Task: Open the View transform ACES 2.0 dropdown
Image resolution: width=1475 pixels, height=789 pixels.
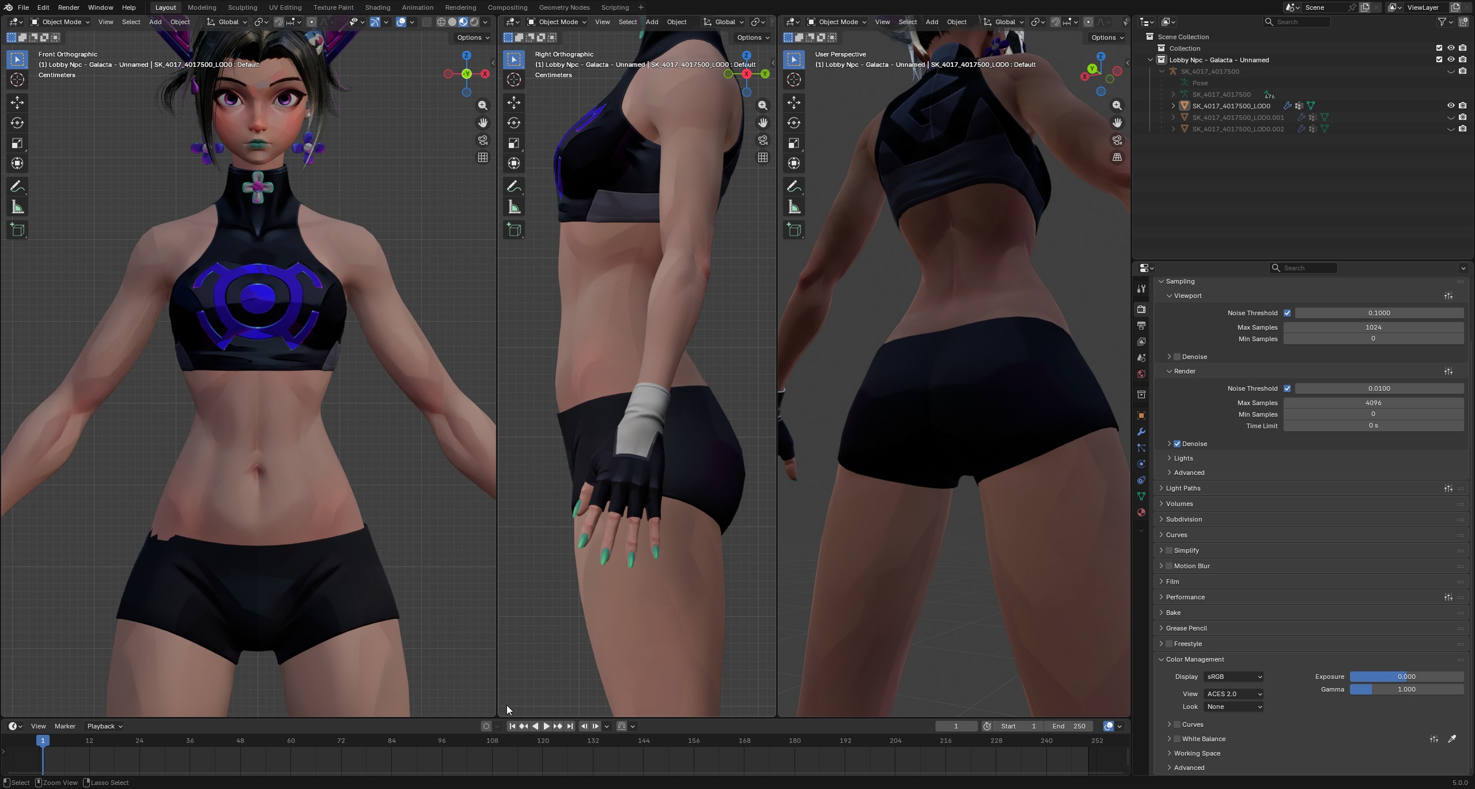Action: (1233, 694)
